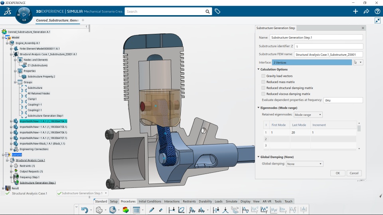Screen dimensions: 383x215
Task: Open the help question mark icon
Action: [x=377, y=11]
